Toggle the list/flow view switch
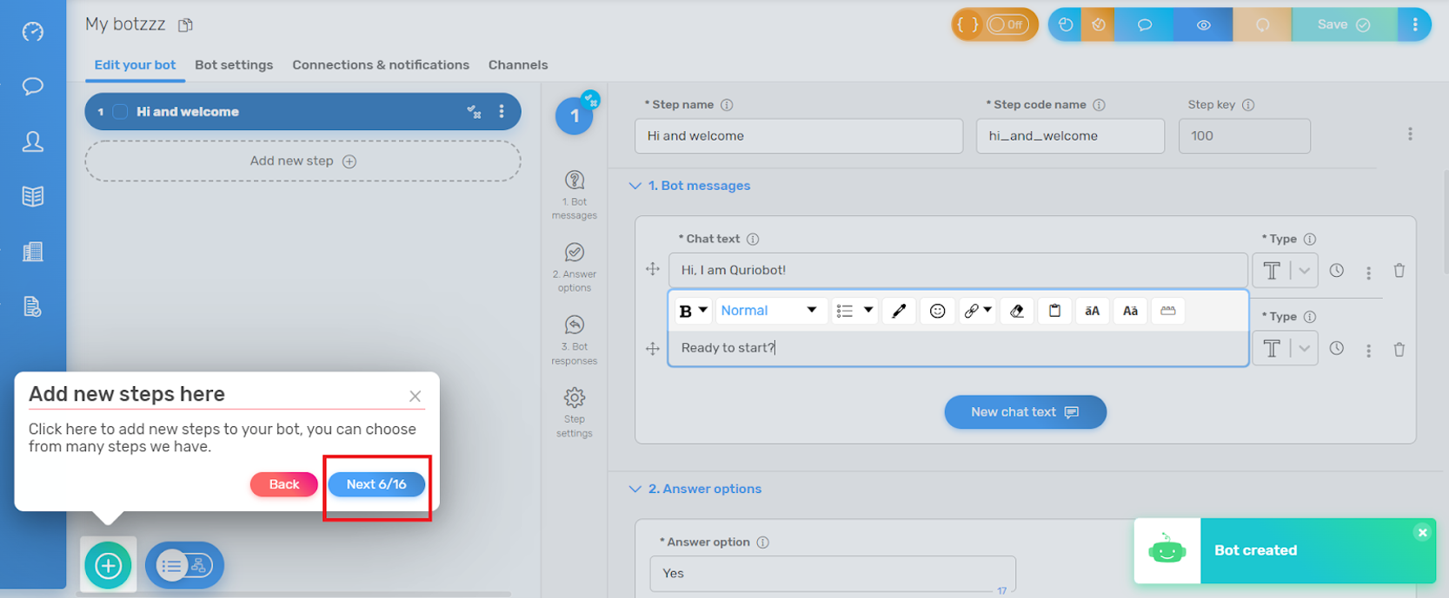The height and width of the screenshot is (598, 1449). (x=184, y=566)
